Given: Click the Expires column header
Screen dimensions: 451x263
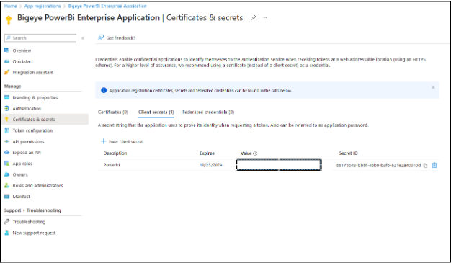Looking at the screenshot, I should point(207,153).
